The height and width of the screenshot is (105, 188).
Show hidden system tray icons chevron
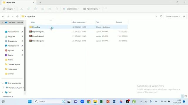click(141, 101)
